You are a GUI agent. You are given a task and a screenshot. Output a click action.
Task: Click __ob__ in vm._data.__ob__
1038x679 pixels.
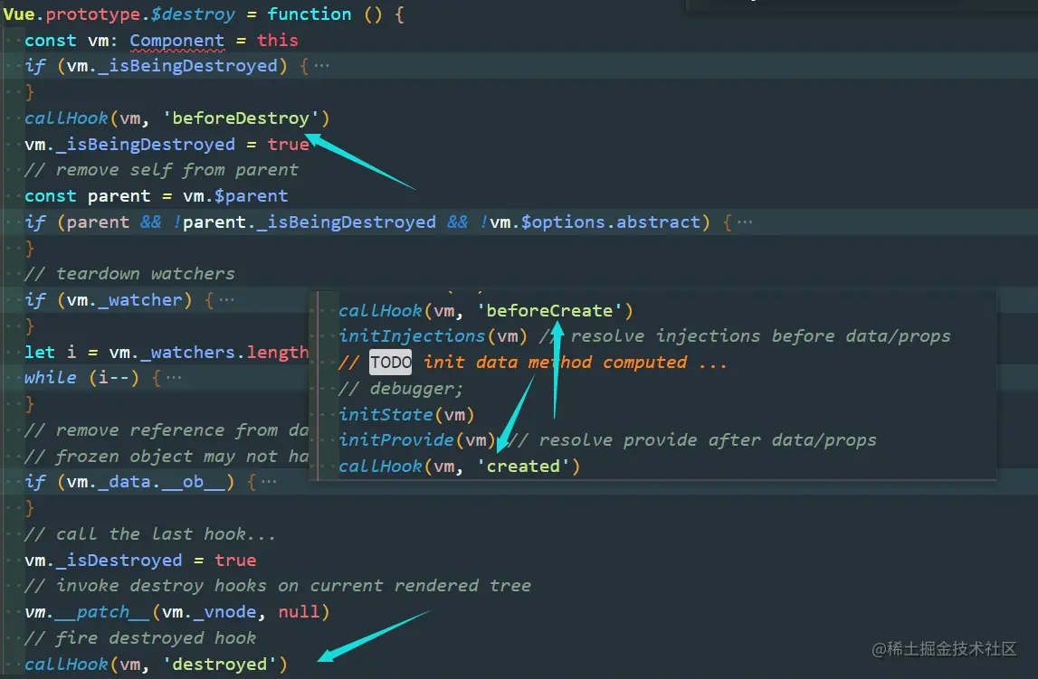193,482
